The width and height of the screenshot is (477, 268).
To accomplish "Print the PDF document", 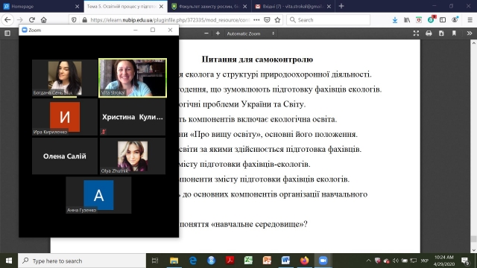I will 429,33.
